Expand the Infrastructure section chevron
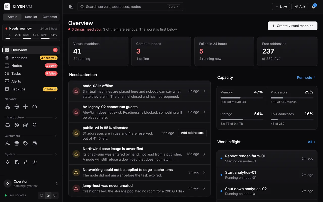Screen dimensions: 323x202 (x=56, y=118)
